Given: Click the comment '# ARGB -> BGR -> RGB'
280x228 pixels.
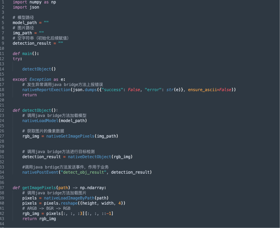Looking at the screenshot, I should click(x=46, y=209).
